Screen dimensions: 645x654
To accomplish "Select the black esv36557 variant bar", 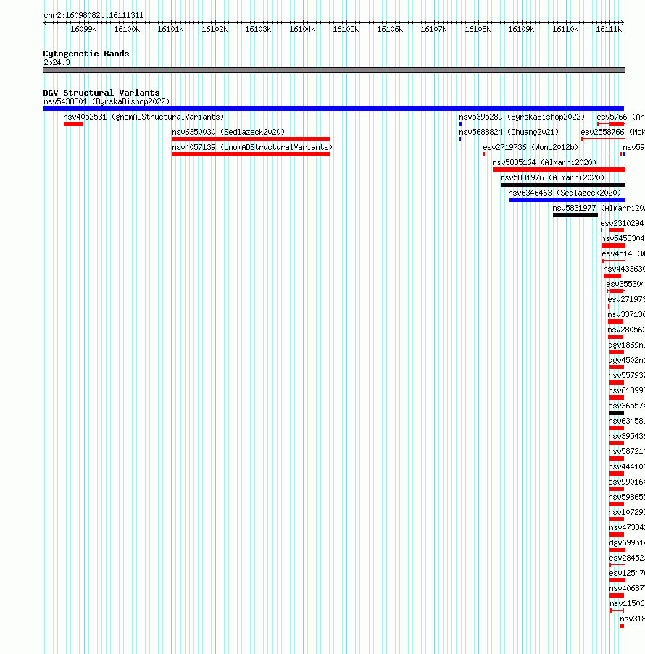I will 616,413.
